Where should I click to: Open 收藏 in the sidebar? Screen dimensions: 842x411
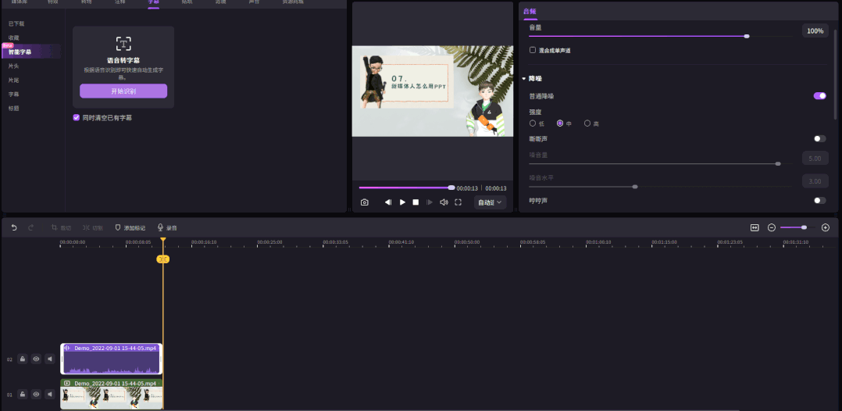pos(13,38)
